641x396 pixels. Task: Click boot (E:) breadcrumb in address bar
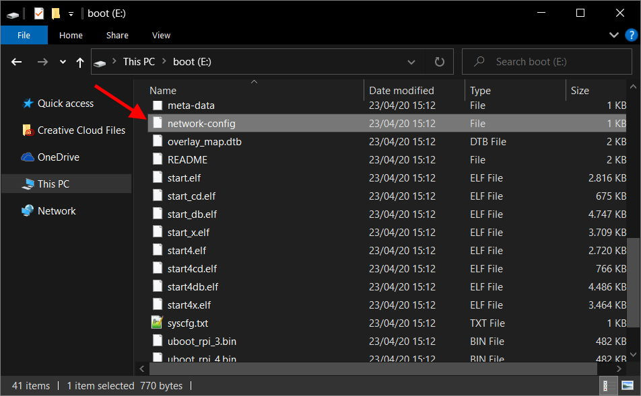(x=192, y=62)
